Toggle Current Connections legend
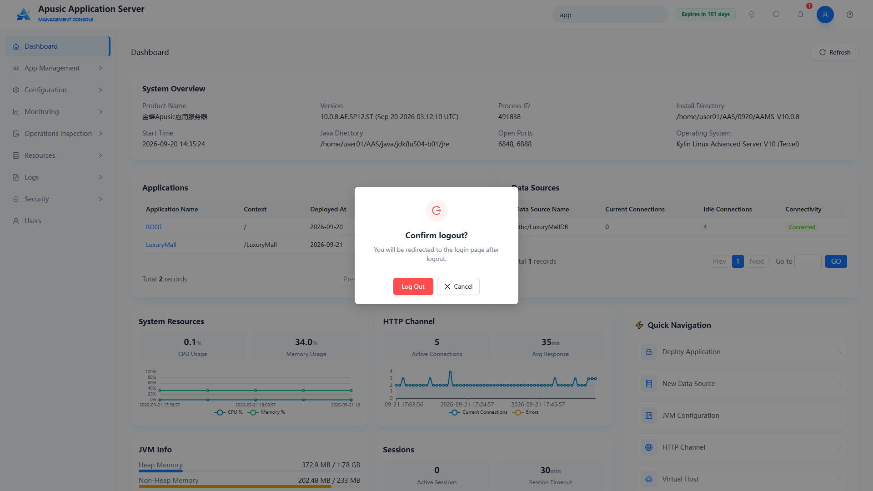The height and width of the screenshot is (491, 873). [x=478, y=412]
